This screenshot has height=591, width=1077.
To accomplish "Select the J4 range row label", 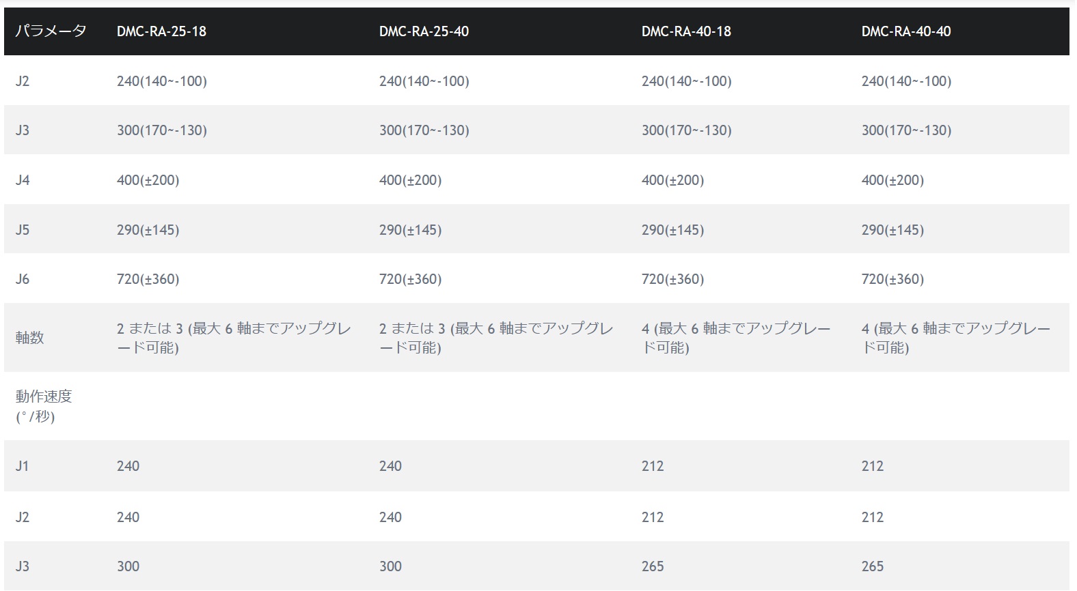I will [23, 180].
